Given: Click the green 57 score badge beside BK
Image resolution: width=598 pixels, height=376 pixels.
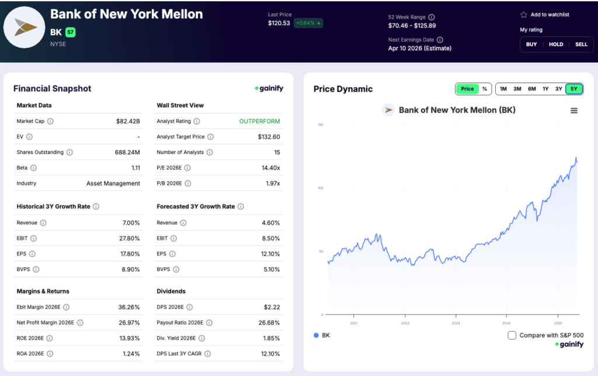Looking at the screenshot, I should pos(71,32).
